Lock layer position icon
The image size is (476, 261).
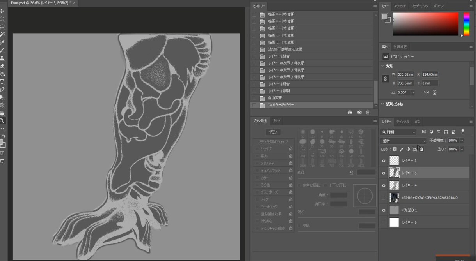pos(408,149)
